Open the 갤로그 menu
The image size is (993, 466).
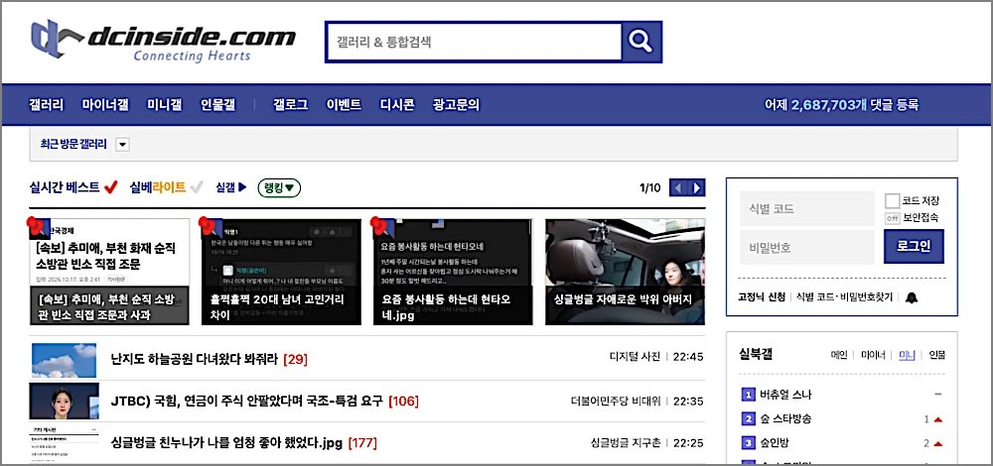[290, 105]
